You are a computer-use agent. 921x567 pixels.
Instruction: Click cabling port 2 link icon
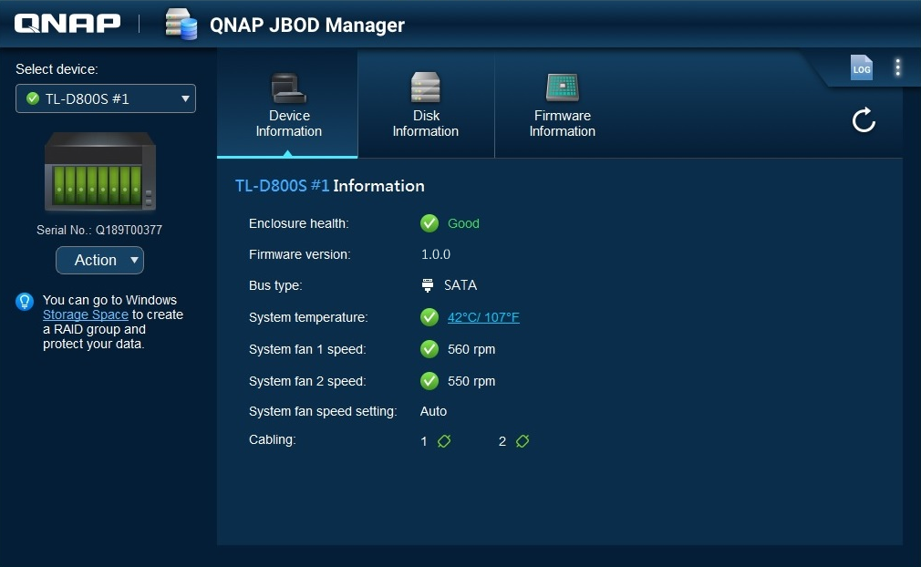click(523, 441)
